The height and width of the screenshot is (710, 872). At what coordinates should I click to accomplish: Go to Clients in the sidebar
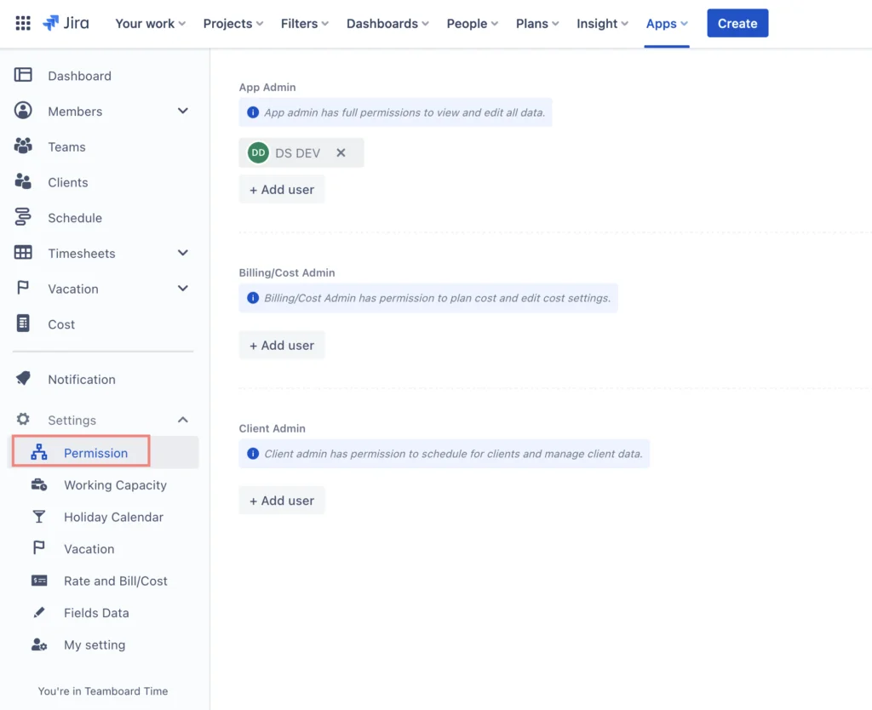tap(68, 182)
